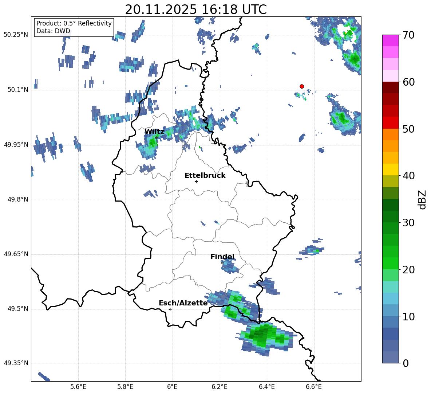Select the Wiltz city label

point(154,132)
